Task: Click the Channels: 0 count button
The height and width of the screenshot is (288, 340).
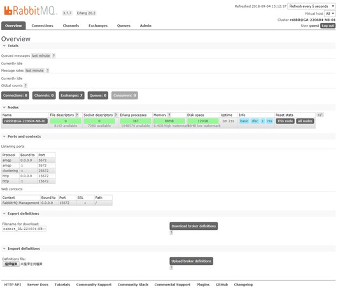Action: tap(44, 96)
